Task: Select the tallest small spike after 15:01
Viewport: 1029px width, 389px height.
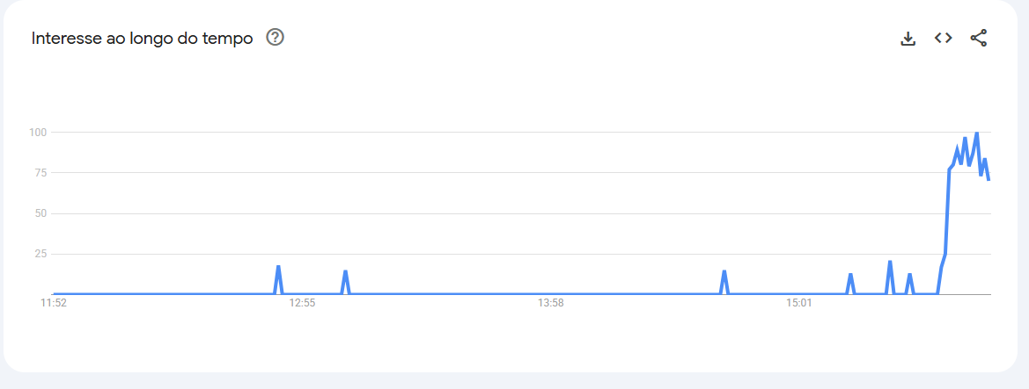Action: tap(890, 262)
